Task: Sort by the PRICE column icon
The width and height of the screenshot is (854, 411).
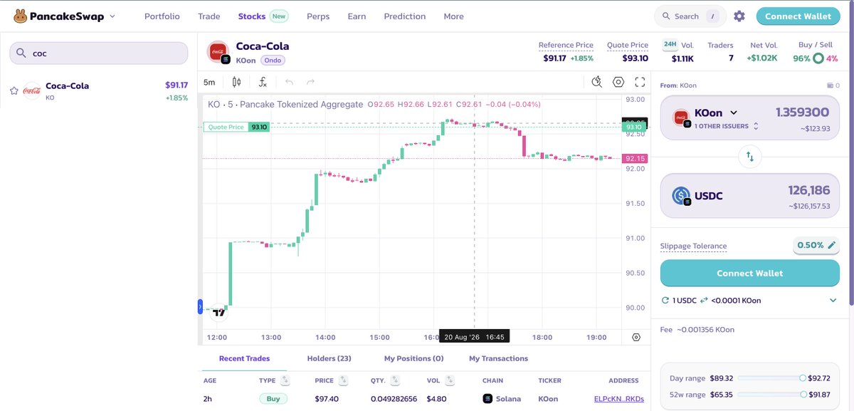Action: pos(344,380)
